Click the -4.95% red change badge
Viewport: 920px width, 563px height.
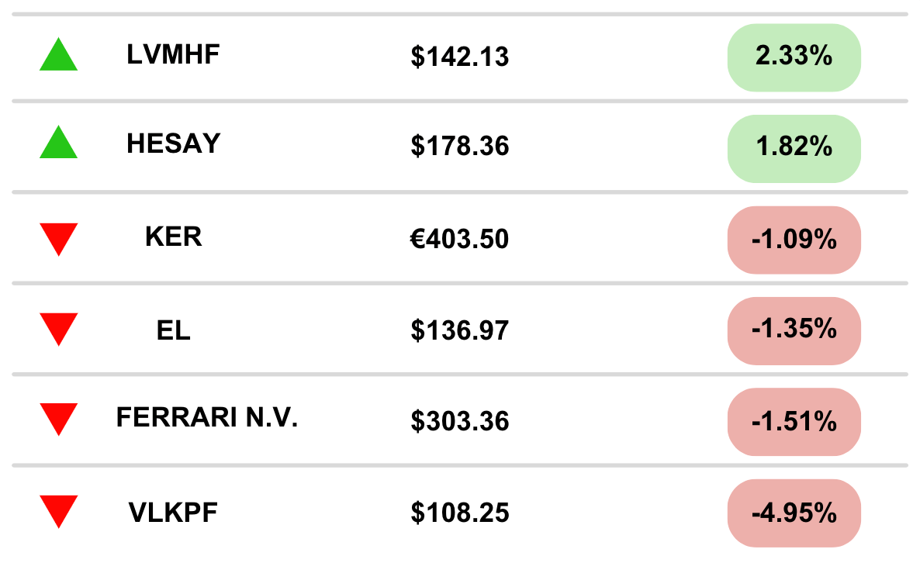pyautogui.click(x=794, y=513)
